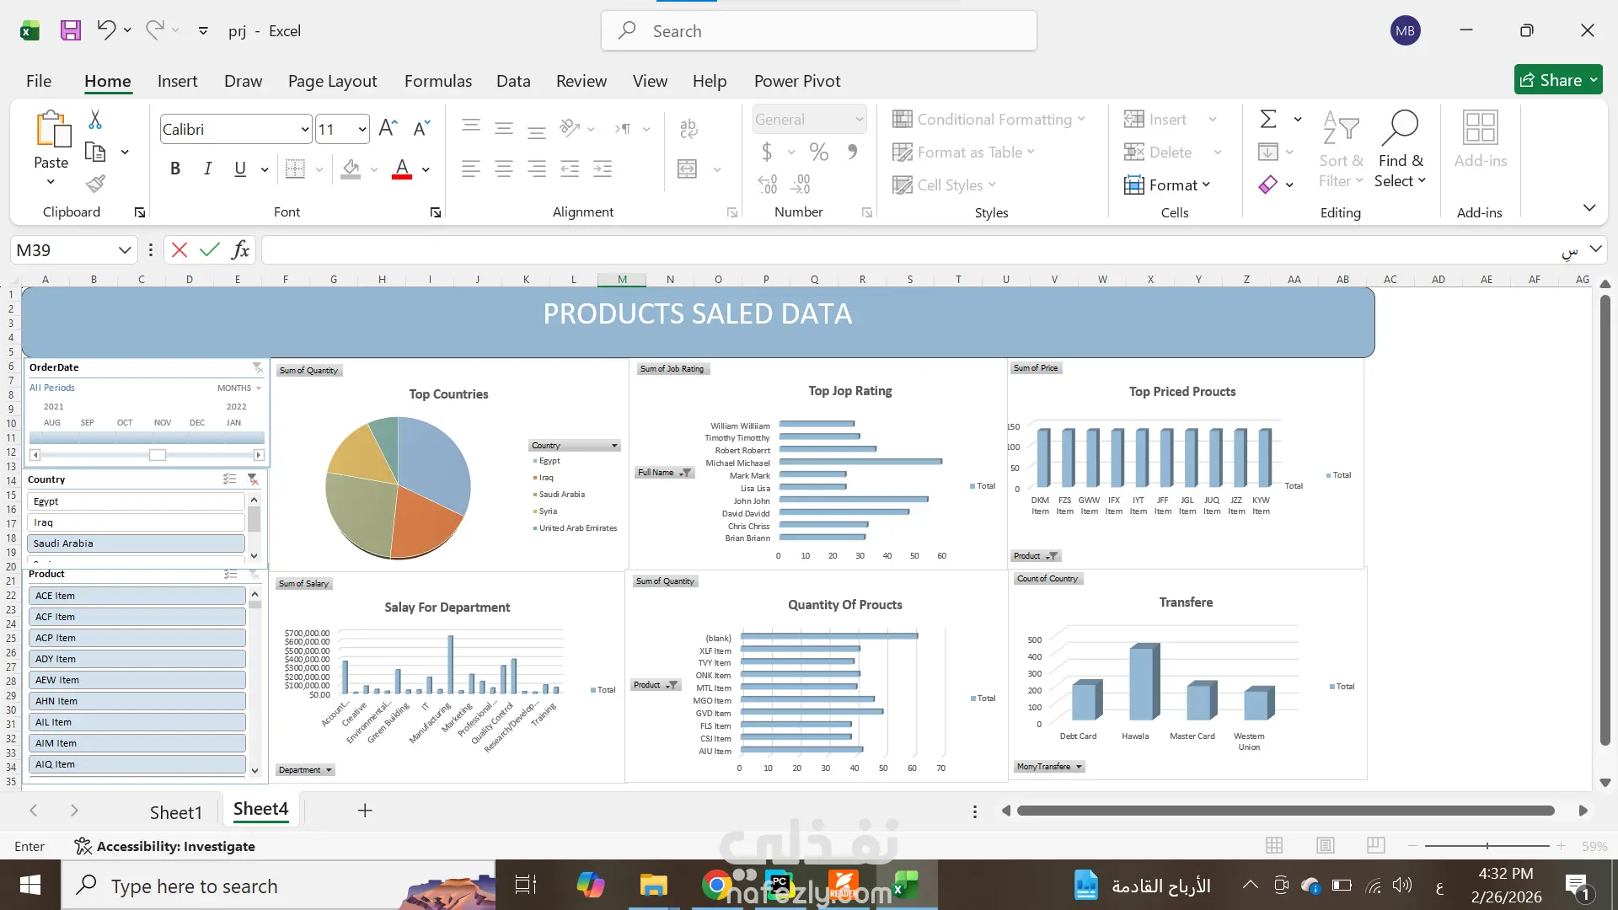Click the Increase Font Size icon
Screen dimensions: 1618x910
pyautogui.click(x=388, y=128)
